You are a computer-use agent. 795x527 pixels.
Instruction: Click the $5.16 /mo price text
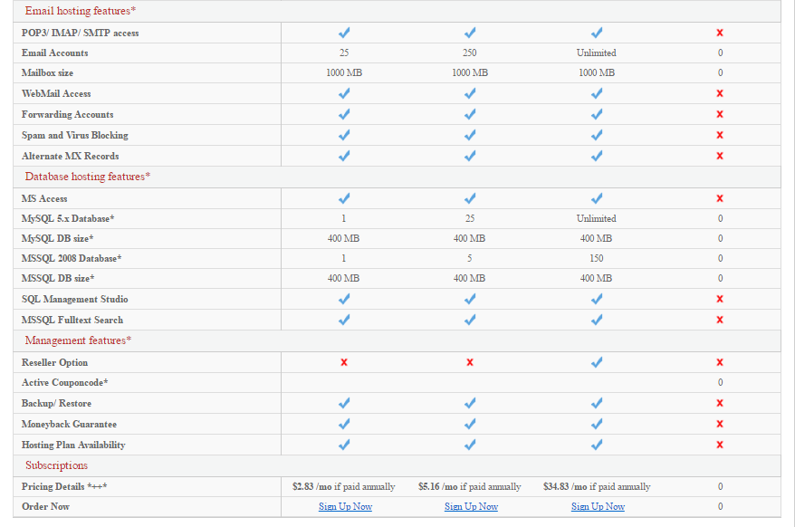[x=470, y=486]
